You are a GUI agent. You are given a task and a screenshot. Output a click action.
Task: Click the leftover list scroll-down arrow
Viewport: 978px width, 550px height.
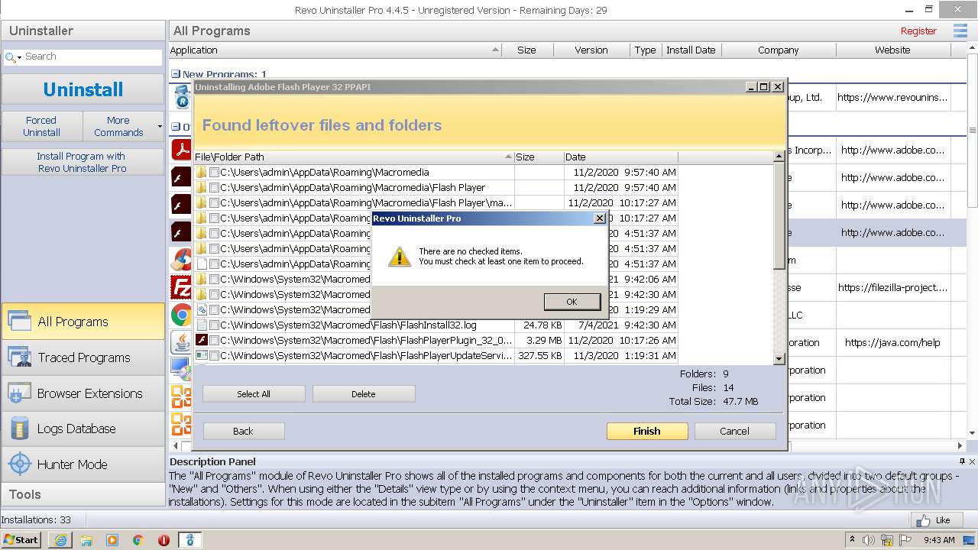click(779, 359)
